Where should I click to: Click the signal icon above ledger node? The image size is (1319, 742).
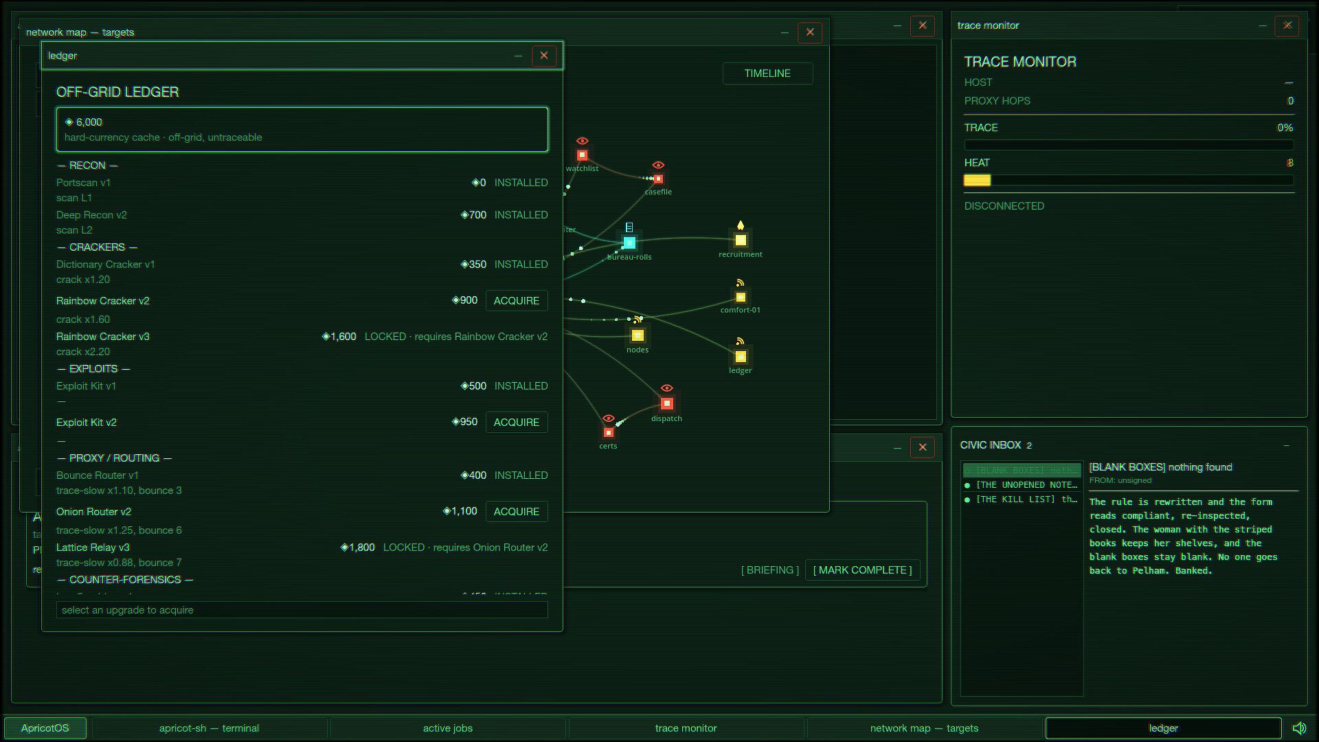[x=740, y=341]
